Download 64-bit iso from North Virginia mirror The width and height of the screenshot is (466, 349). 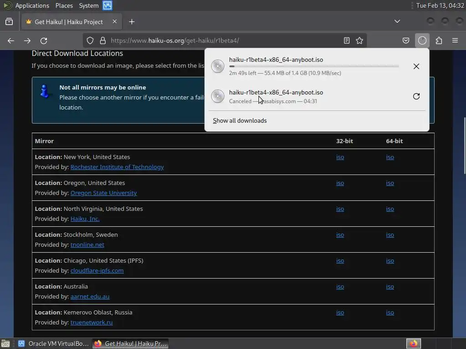point(390,209)
